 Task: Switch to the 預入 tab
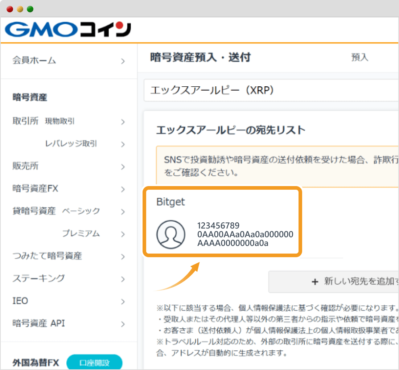359,57
